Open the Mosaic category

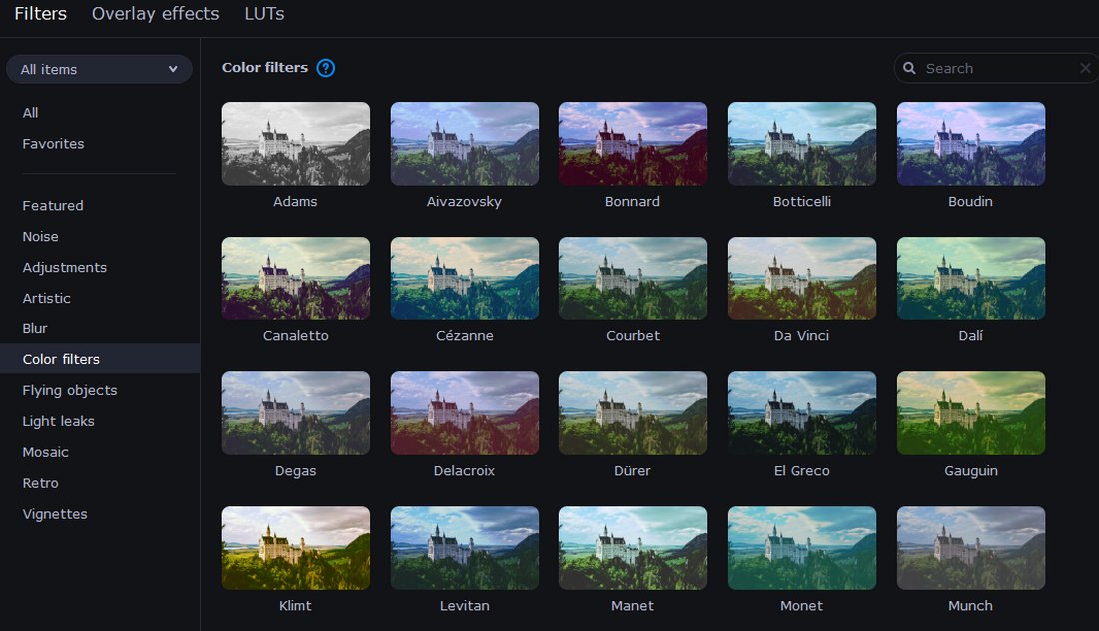pyautogui.click(x=45, y=452)
